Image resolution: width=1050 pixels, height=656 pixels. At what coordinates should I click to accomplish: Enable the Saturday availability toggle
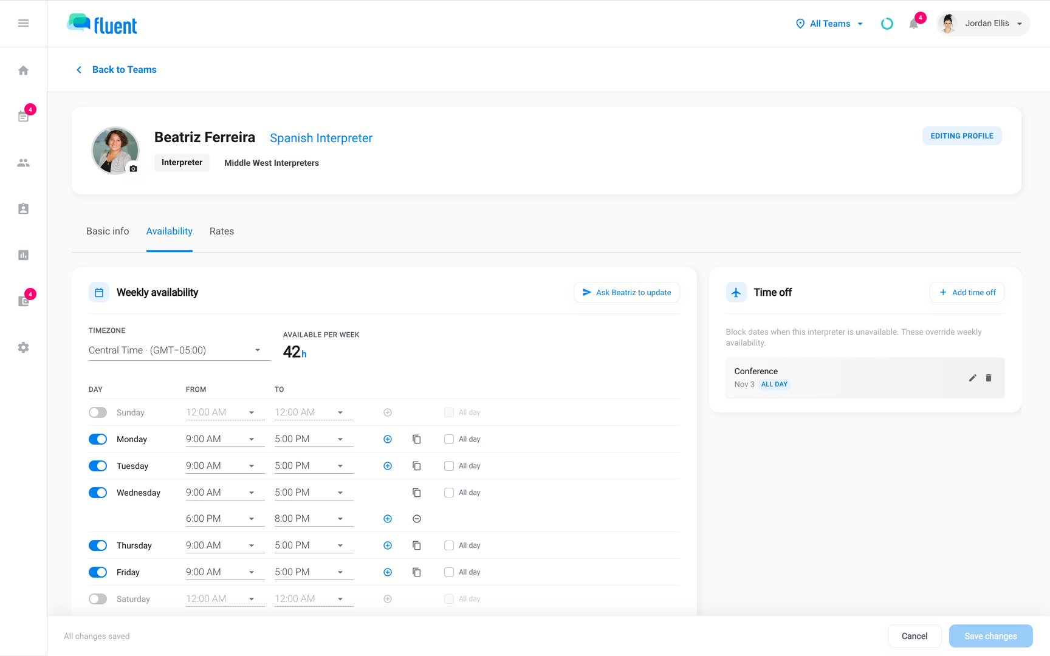point(98,599)
